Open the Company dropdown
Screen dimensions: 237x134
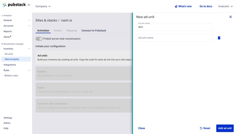point(43,6)
